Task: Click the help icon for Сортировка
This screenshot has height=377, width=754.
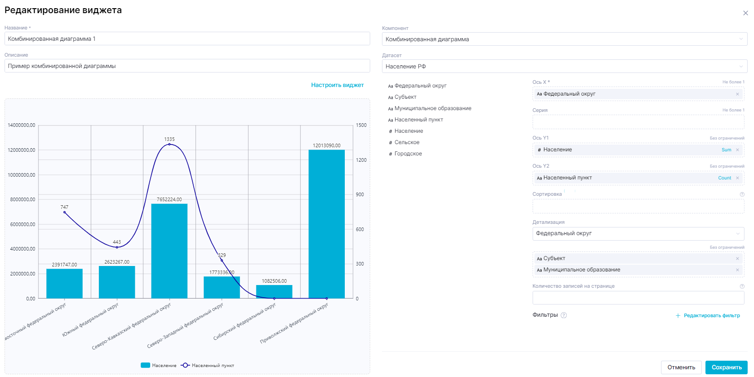Action: pyautogui.click(x=742, y=194)
